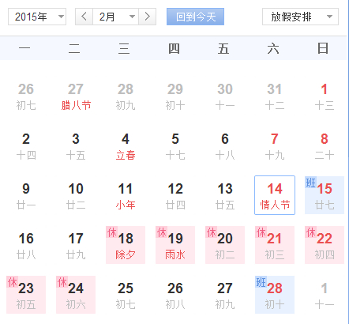Select February 28 marked 班
Viewport: 349px width, 324px height.
275,295
